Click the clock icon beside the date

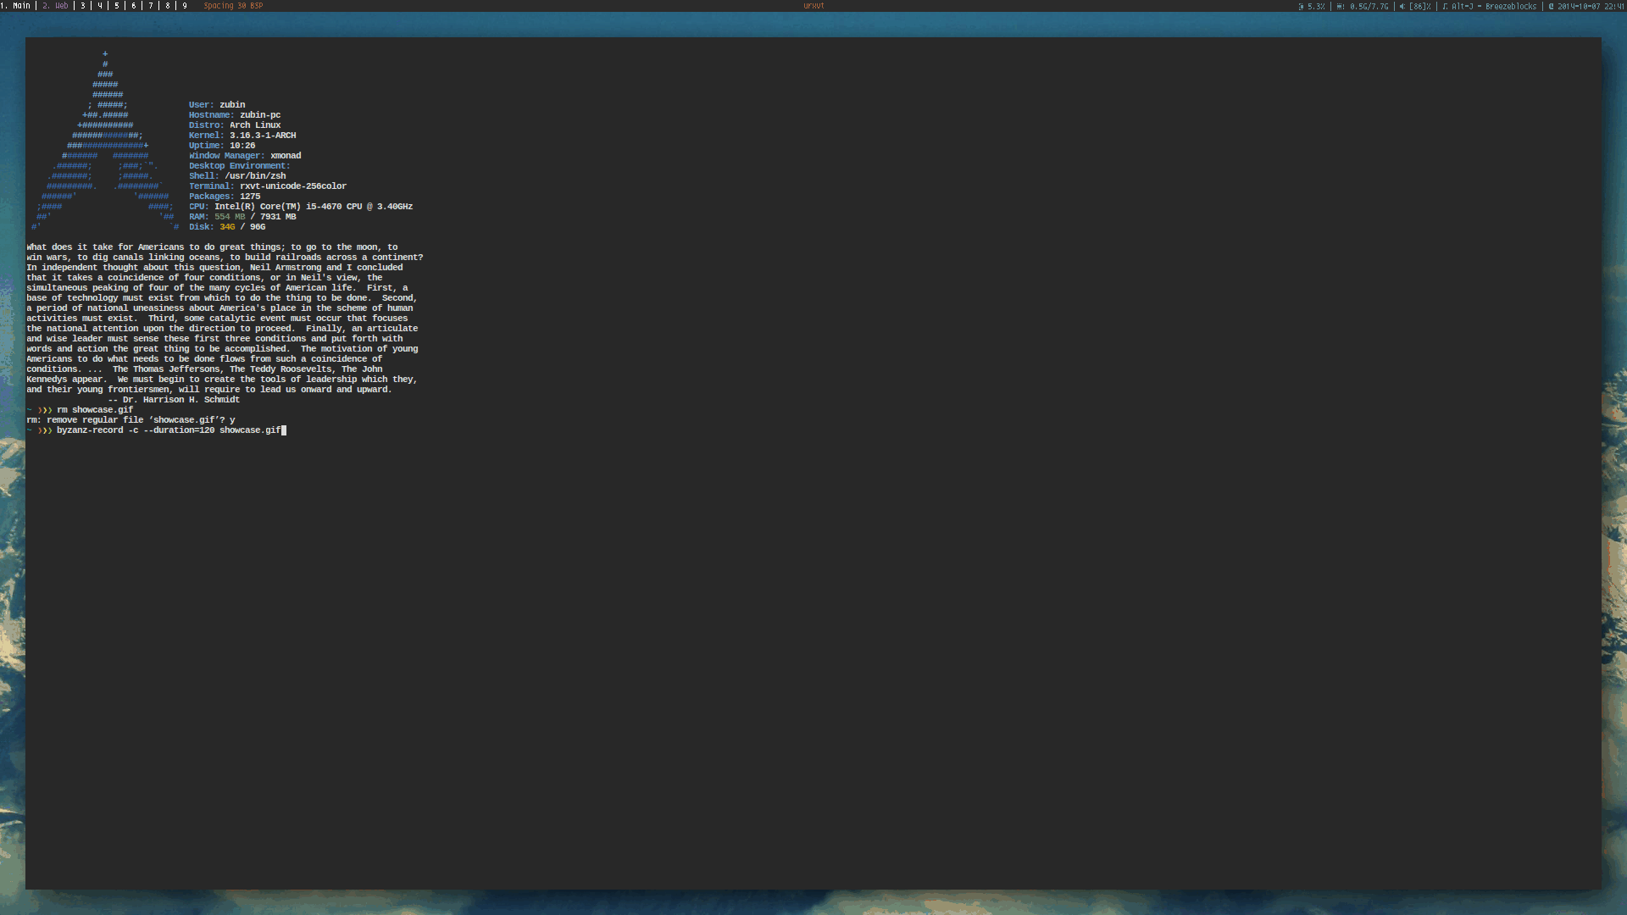click(1552, 6)
